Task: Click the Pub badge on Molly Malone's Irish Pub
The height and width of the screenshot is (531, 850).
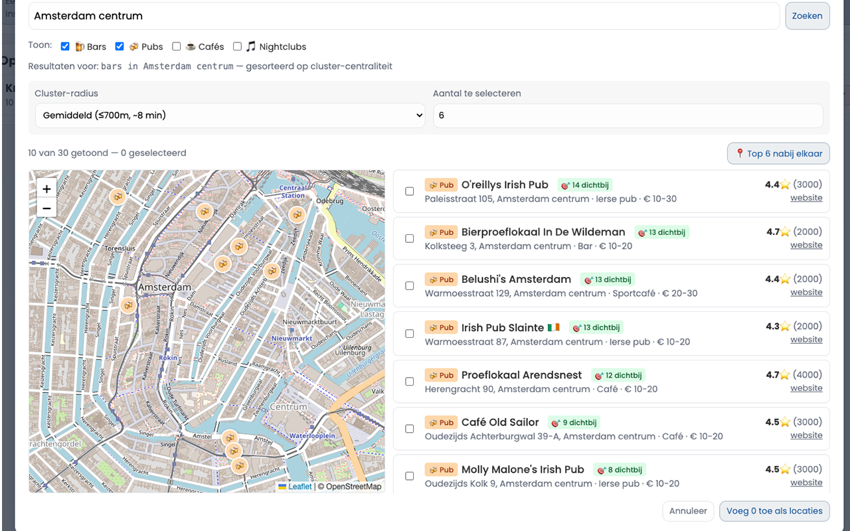Action: [x=441, y=470]
